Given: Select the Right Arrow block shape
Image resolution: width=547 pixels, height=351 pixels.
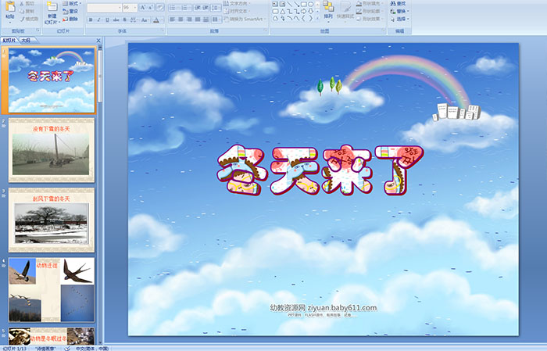Looking at the screenshot, I should pos(303,11).
